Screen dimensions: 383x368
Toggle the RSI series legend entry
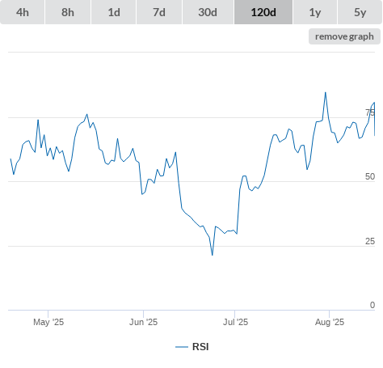[192, 347]
